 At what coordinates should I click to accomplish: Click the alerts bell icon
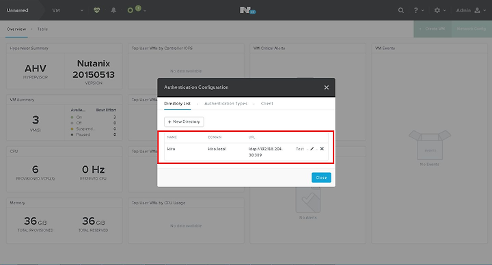[113, 10]
